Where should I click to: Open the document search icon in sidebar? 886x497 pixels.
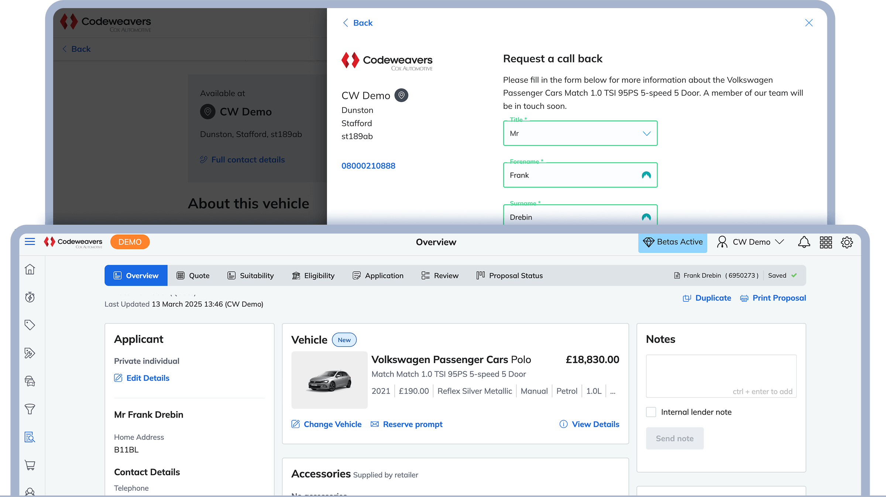coord(30,437)
